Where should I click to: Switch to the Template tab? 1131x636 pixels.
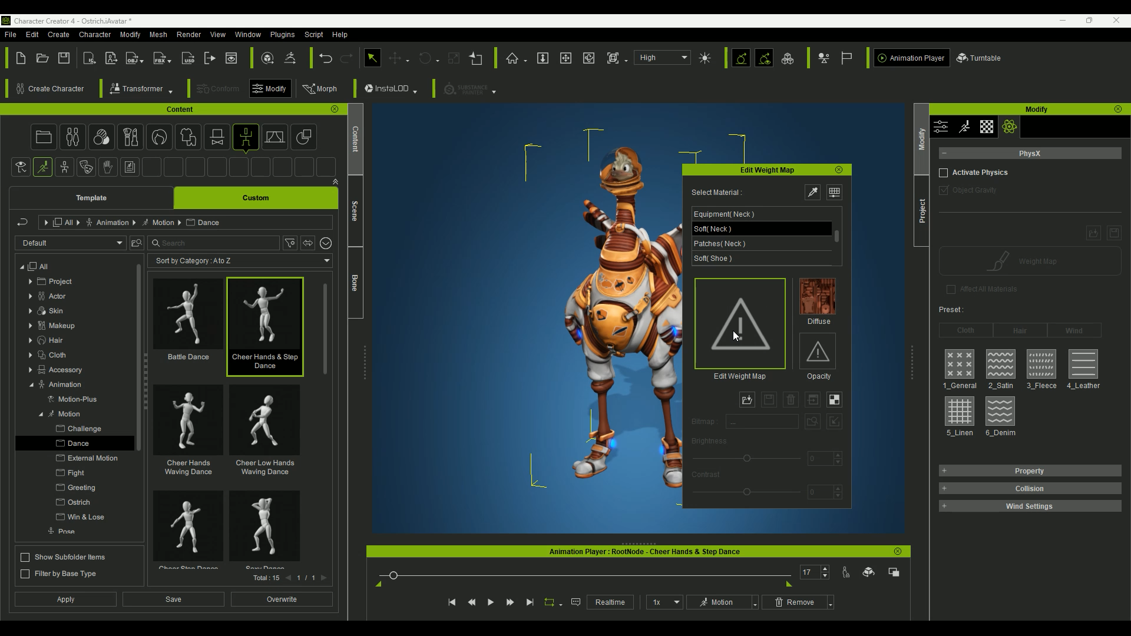point(91,198)
